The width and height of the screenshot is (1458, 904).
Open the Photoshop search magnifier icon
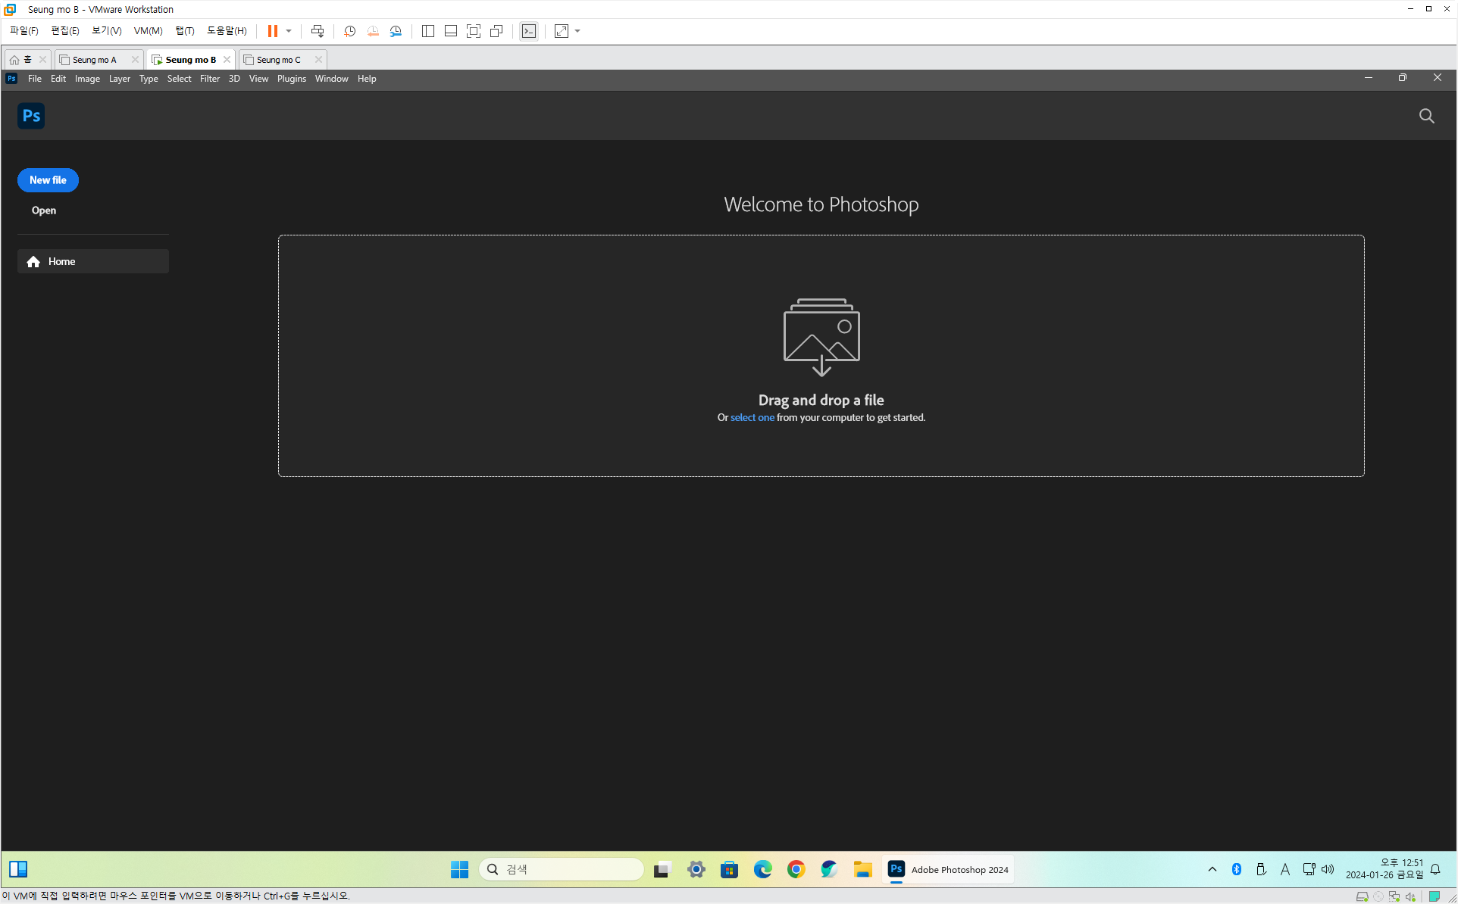[1426, 116]
